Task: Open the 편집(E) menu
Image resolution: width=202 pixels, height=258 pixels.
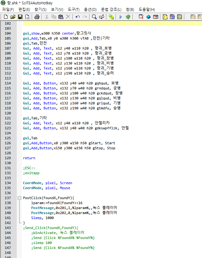Action: pyautogui.click(x=24, y=10)
